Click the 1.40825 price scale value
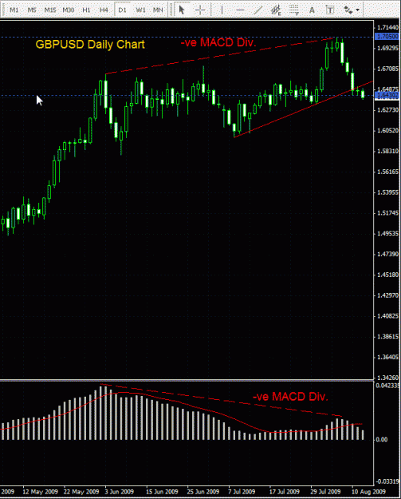 coord(387,315)
